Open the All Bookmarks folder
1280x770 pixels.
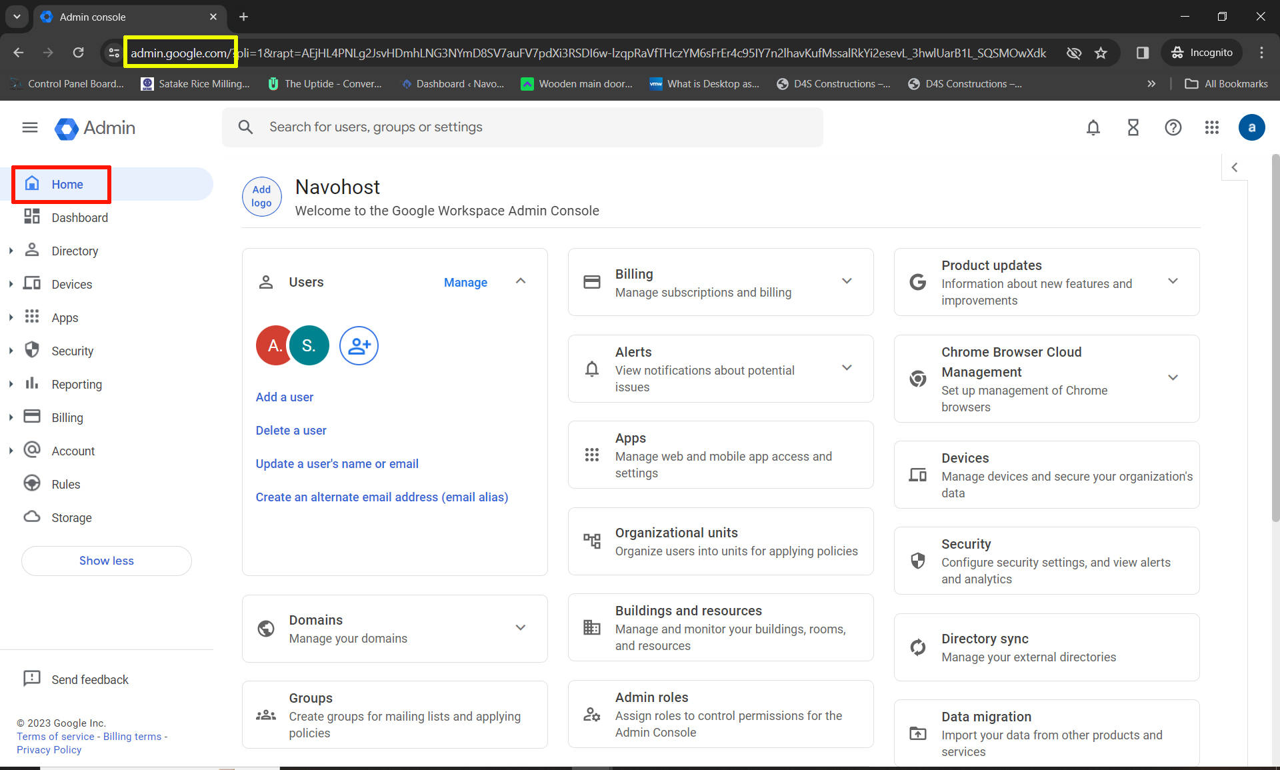[x=1227, y=84]
